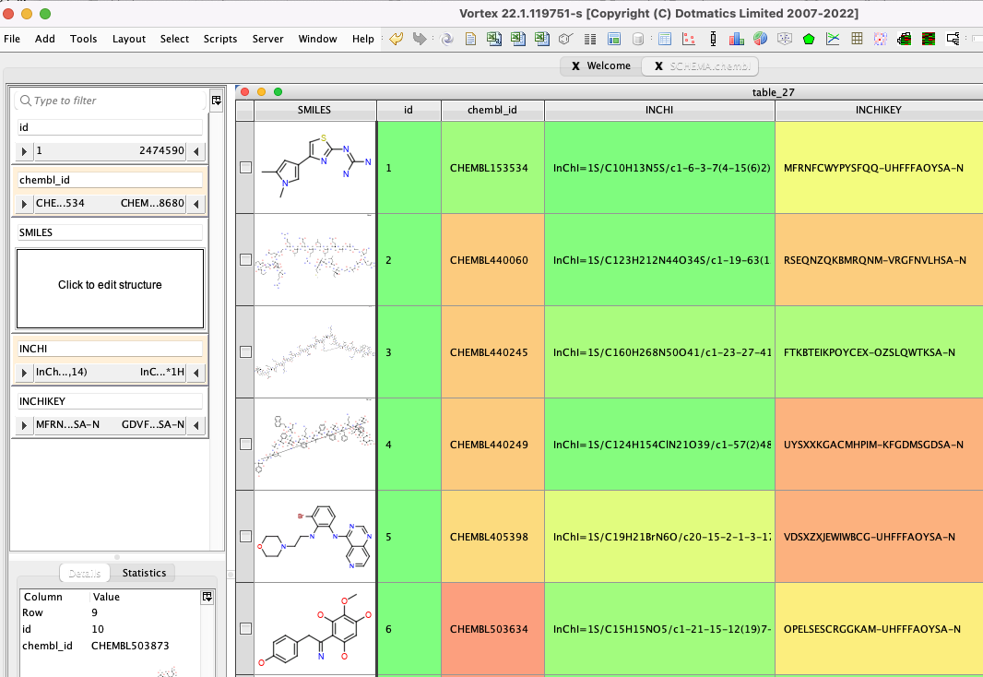Screen dimensions: 983x677
Task: Click the chembl_id column header
Action: (492, 110)
